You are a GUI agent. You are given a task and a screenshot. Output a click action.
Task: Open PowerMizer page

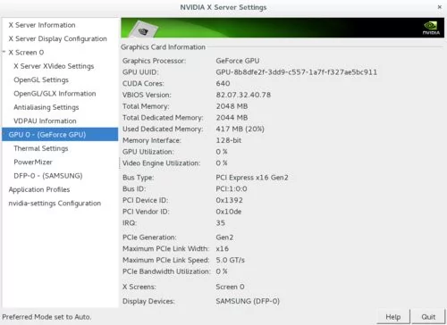click(x=33, y=162)
